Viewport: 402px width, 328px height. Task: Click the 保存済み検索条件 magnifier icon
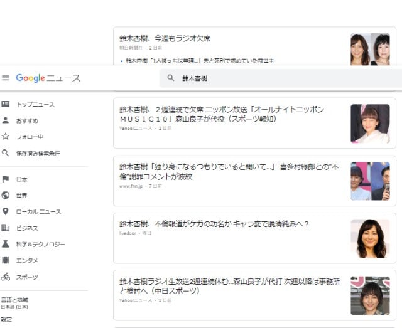click(x=6, y=153)
